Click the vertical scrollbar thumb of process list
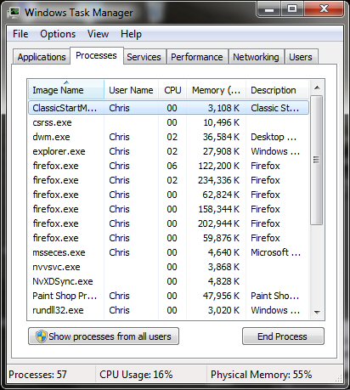Screen dimensions: 350x390 click(317, 161)
